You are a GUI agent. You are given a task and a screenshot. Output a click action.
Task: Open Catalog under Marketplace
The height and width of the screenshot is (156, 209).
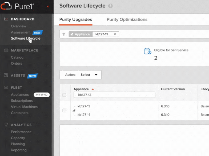pyautogui.click(x=17, y=57)
